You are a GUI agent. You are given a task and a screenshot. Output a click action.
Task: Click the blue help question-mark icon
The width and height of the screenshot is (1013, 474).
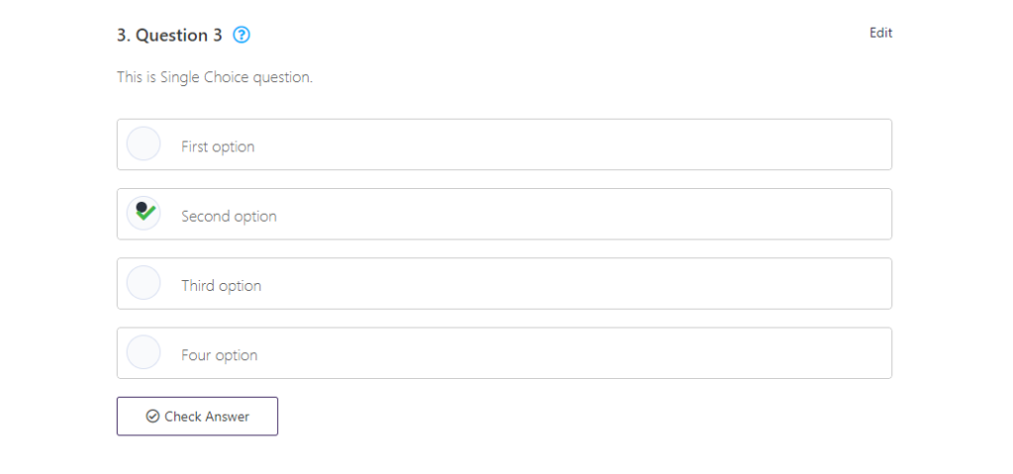241,36
